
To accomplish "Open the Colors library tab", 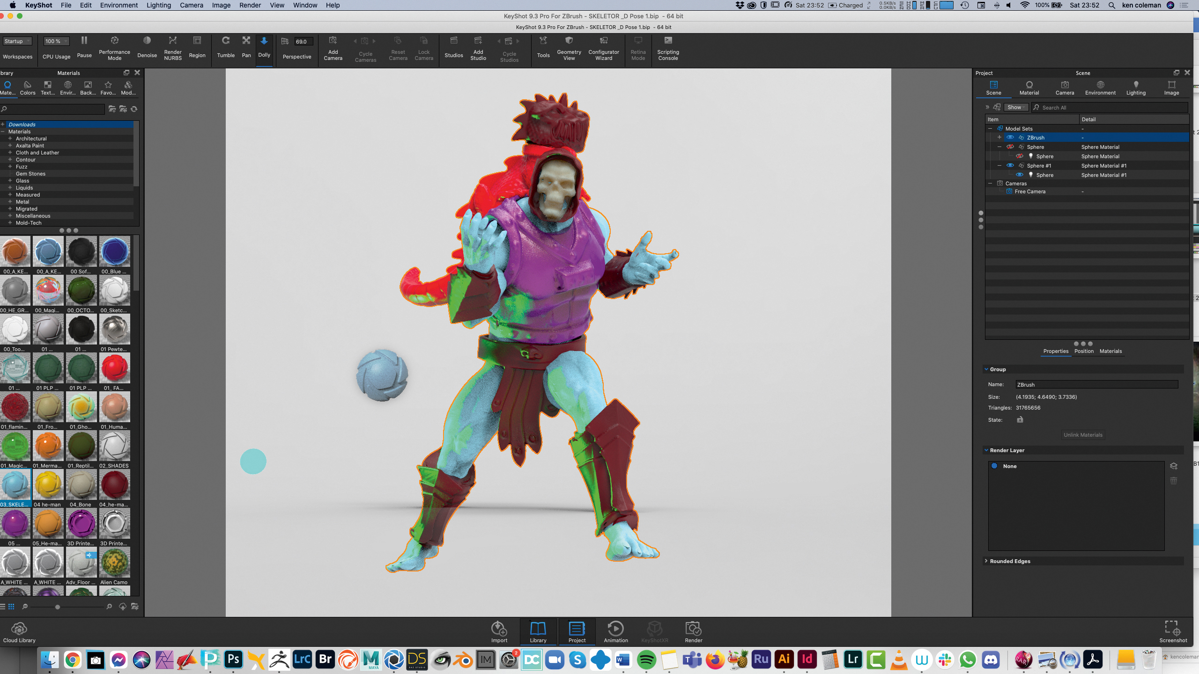I will click(x=28, y=88).
